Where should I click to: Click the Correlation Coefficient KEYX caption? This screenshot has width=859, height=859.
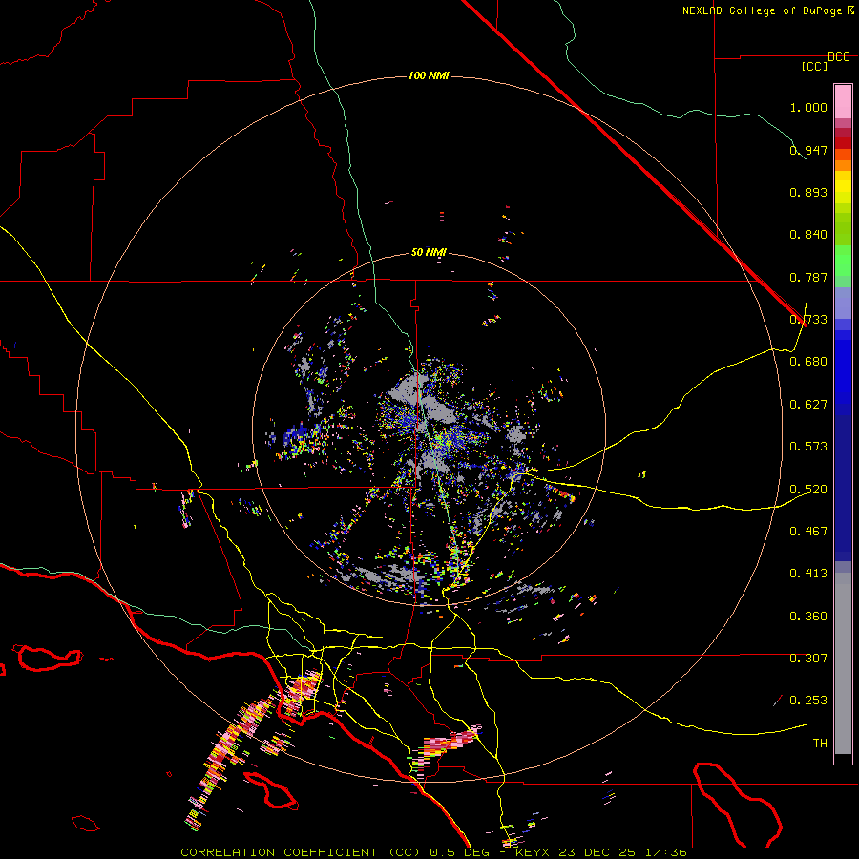click(433, 852)
